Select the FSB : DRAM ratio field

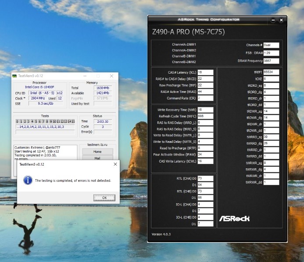click(x=271, y=53)
